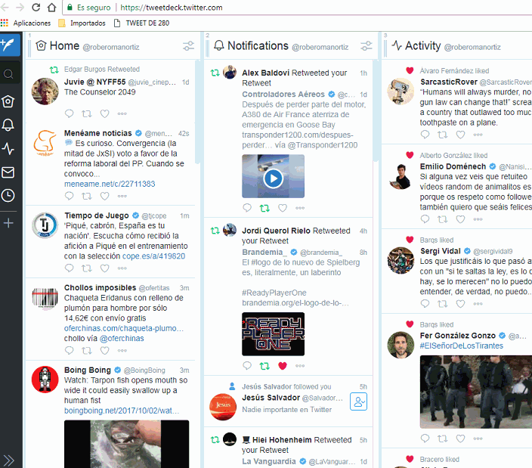Screen dimensions: 532x468
Task: Retweet the Menéame noticias tweet
Action: 87,196
